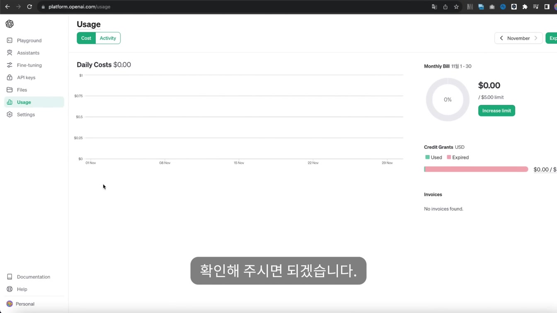Open the media playlist control icon

click(536, 7)
